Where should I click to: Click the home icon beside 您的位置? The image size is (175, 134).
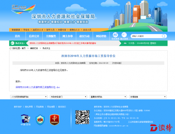pyautogui.click(x=10, y=48)
